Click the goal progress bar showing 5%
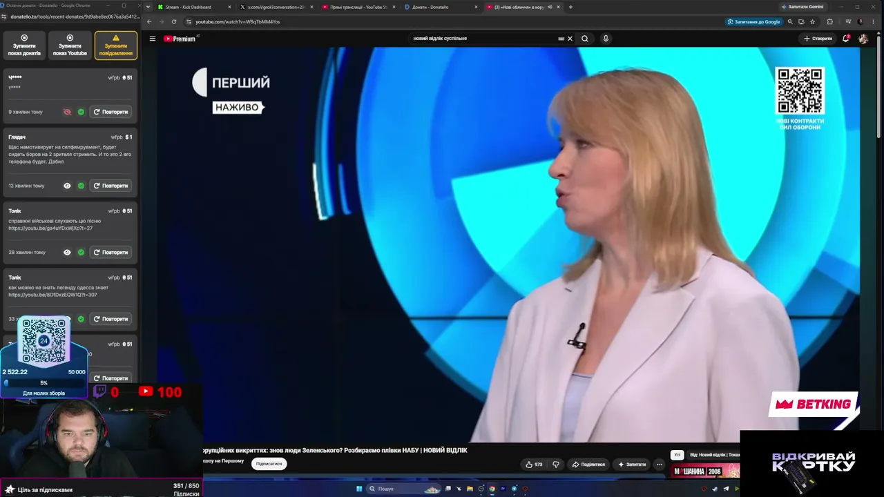Image resolution: width=884 pixels, height=497 pixels. pos(44,382)
